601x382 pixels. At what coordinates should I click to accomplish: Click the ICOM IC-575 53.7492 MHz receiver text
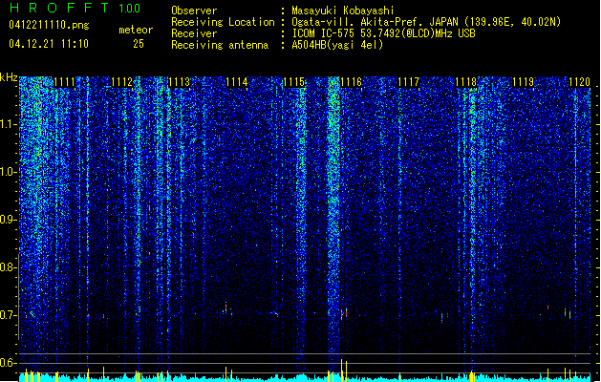click(383, 33)
